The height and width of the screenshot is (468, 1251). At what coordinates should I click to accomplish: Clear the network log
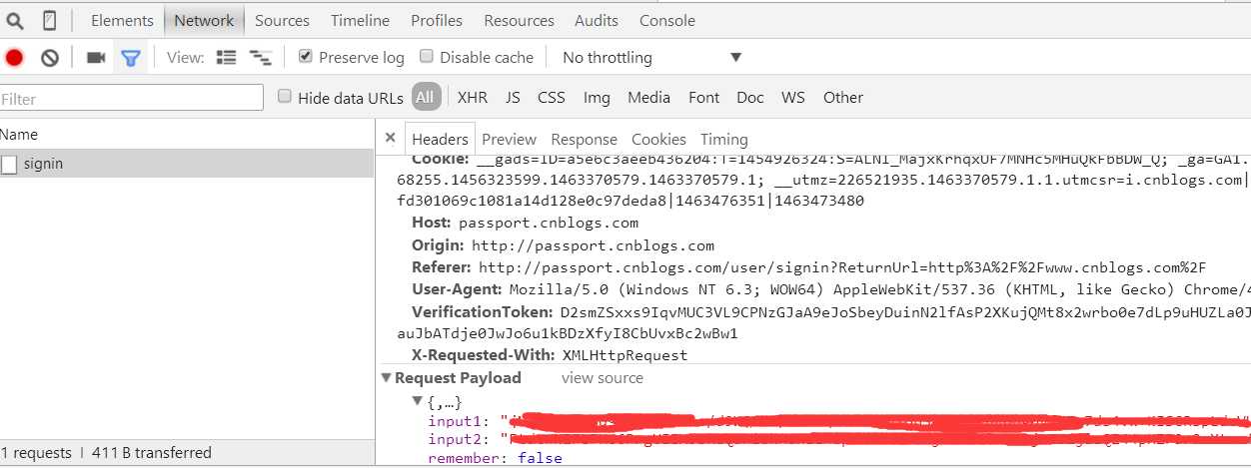tap(49, 58)
